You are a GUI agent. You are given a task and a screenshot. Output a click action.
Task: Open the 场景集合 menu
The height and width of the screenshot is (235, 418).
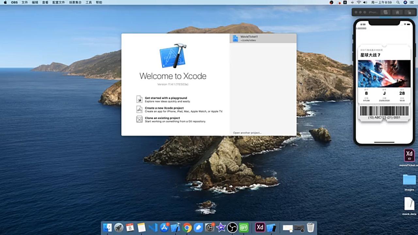click(75, 2)
